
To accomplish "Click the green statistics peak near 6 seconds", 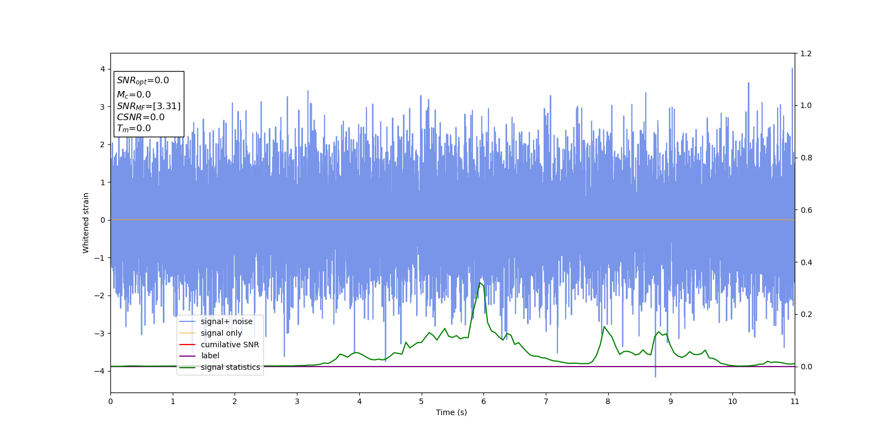I will [x=480, y=283].
